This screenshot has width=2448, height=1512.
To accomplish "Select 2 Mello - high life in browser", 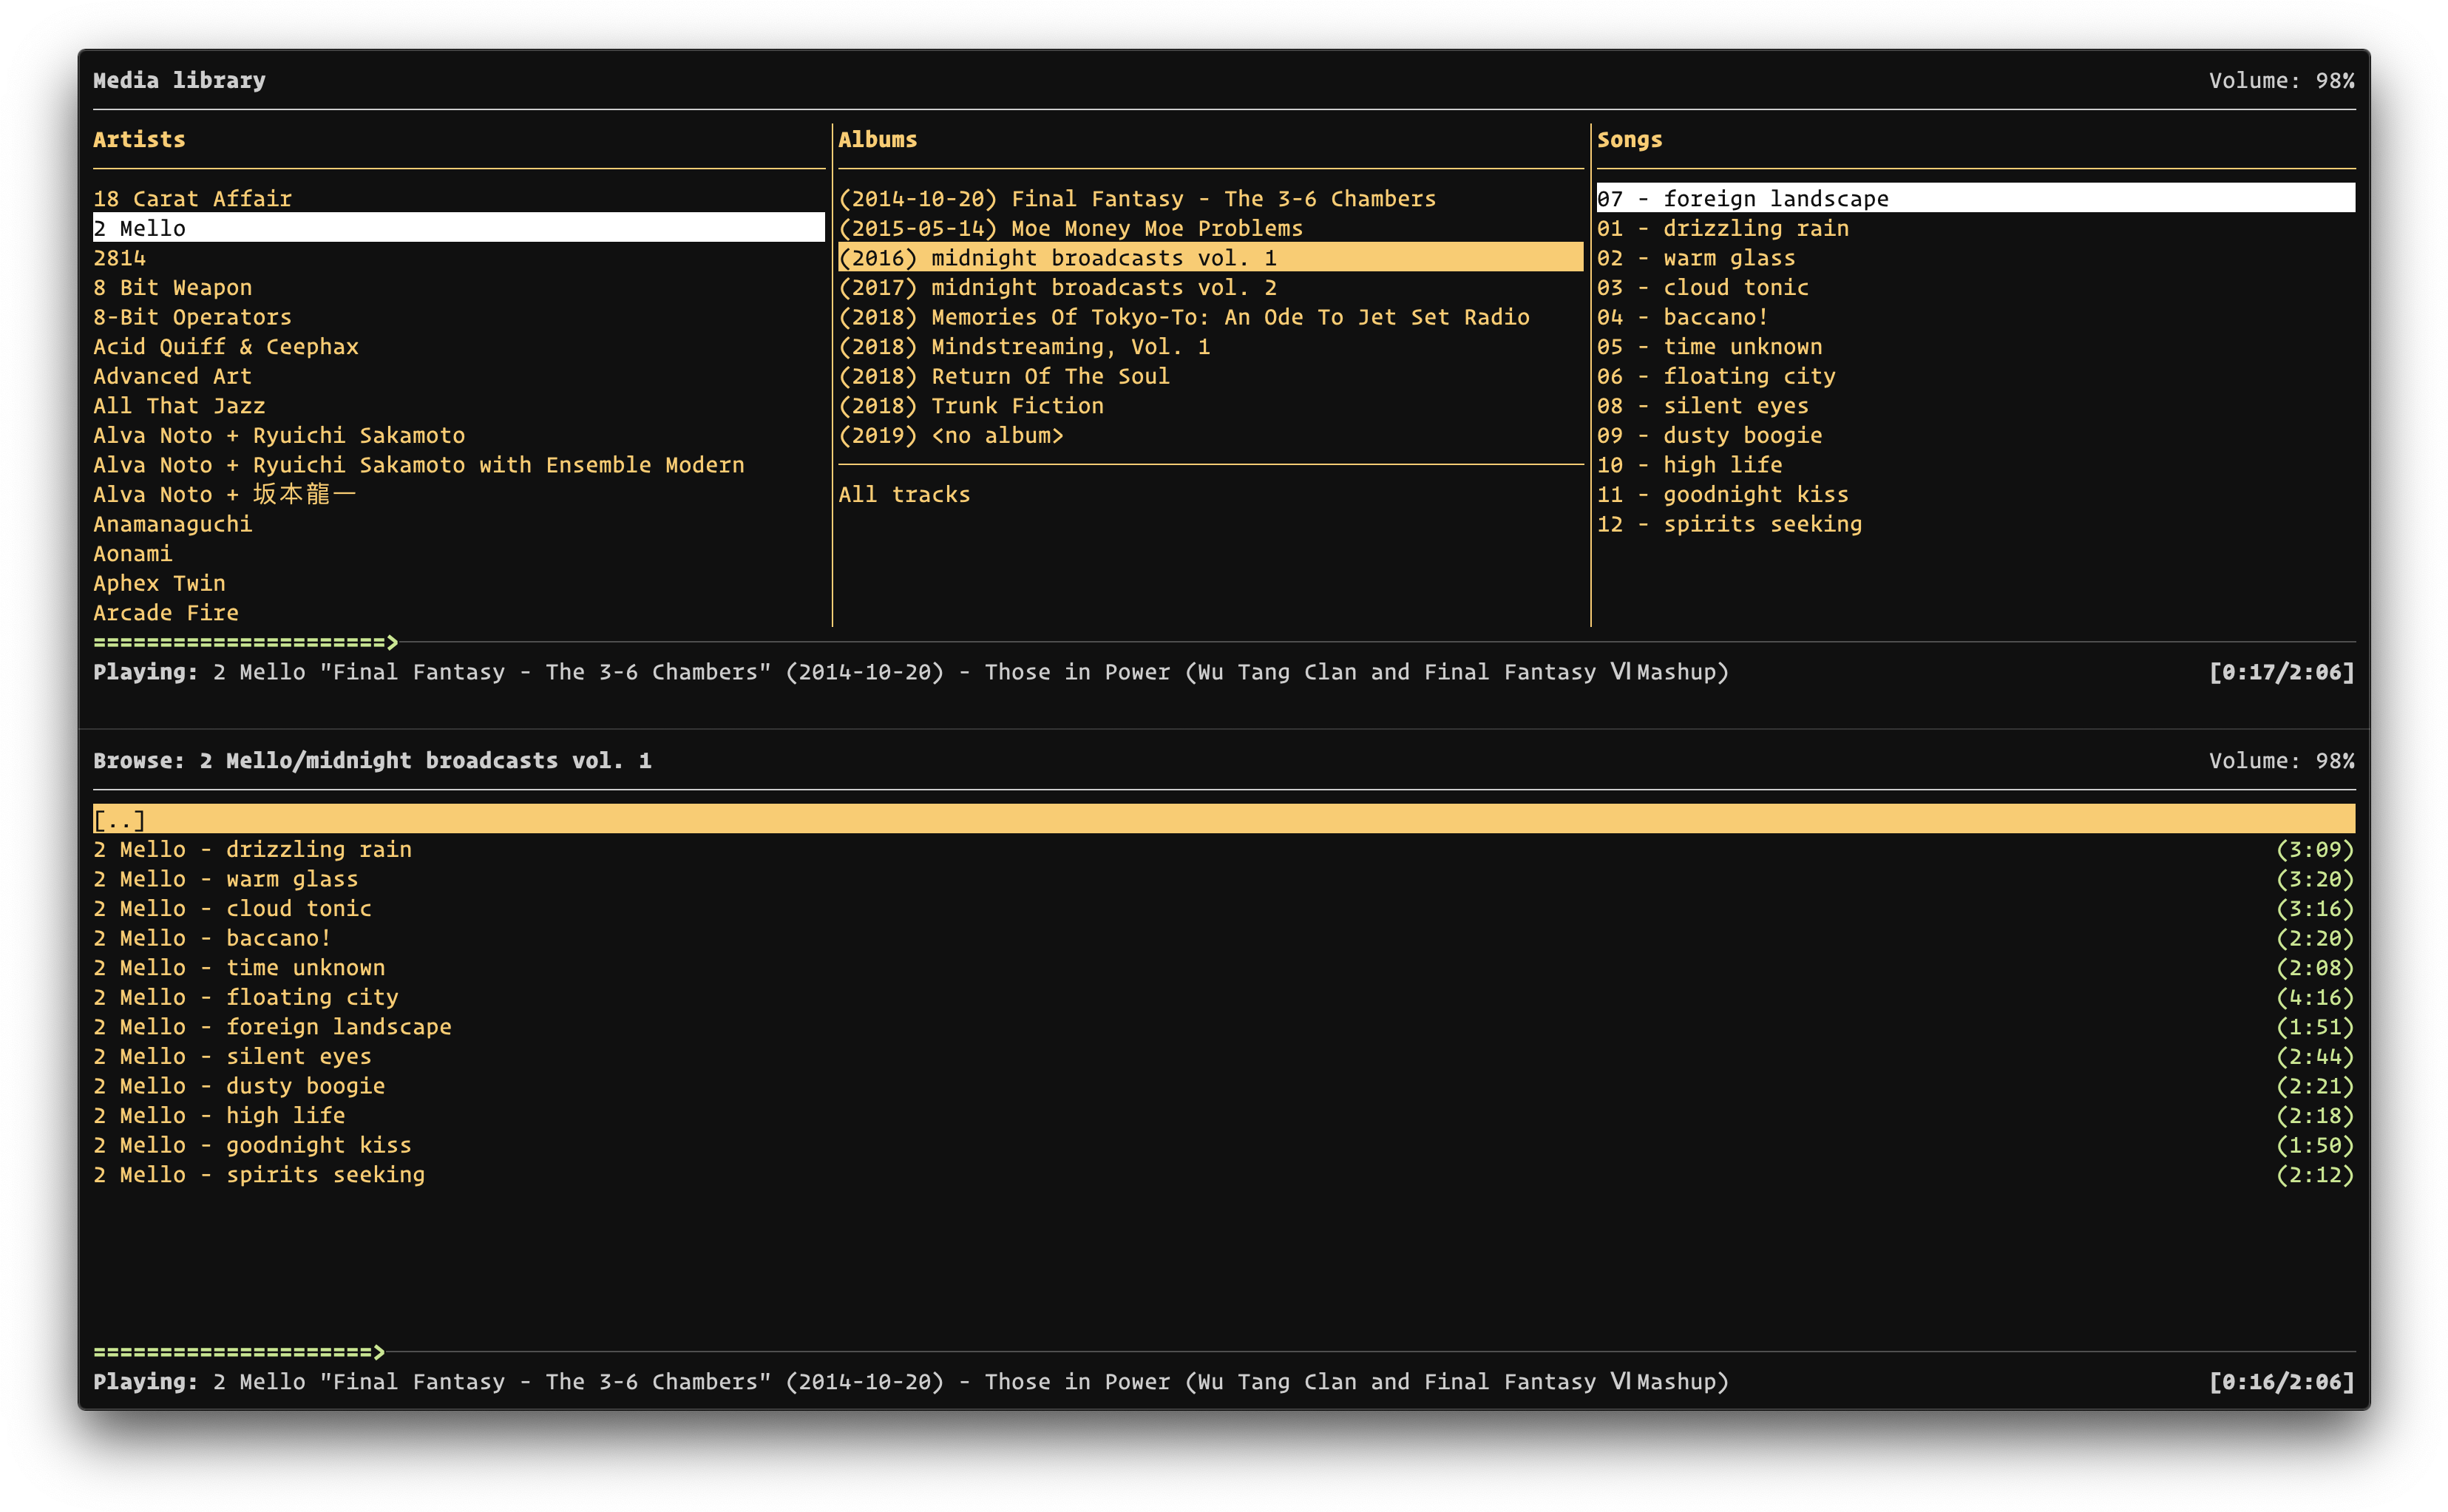I will pos(1224,1115).
